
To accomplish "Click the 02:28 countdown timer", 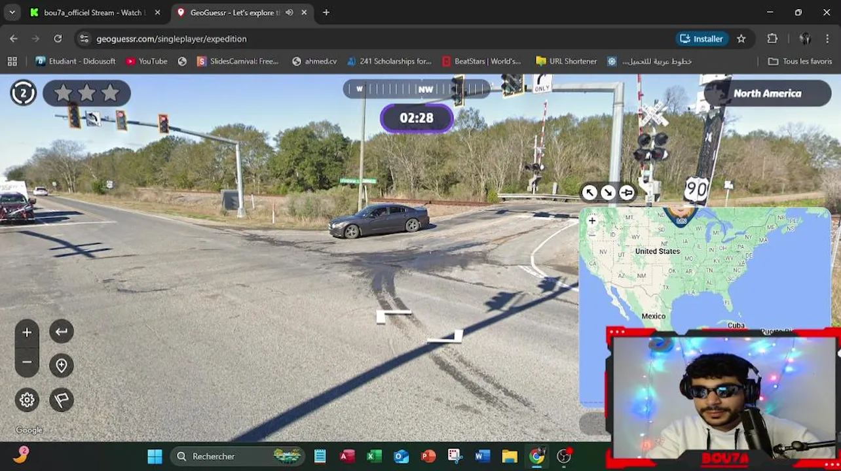I will point(417,118).
